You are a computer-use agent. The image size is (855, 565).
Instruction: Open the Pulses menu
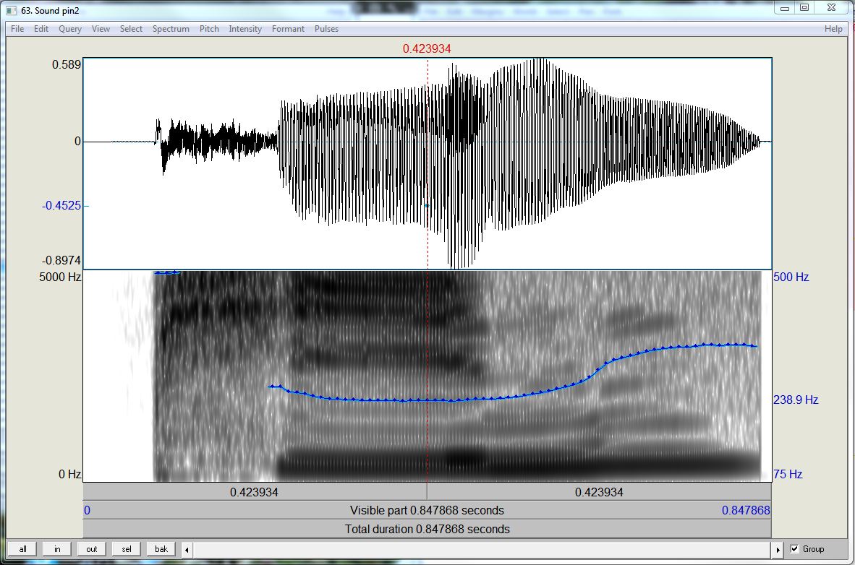click(x=326, y=29)
